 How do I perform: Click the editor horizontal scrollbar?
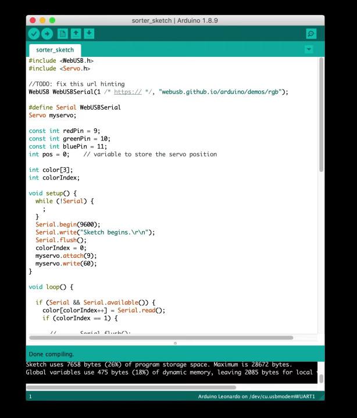[161, 338]
